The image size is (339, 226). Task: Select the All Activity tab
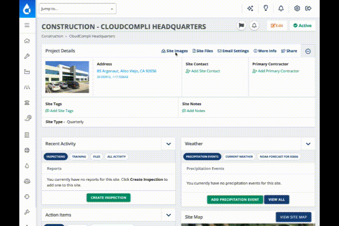tap(117, 157)
